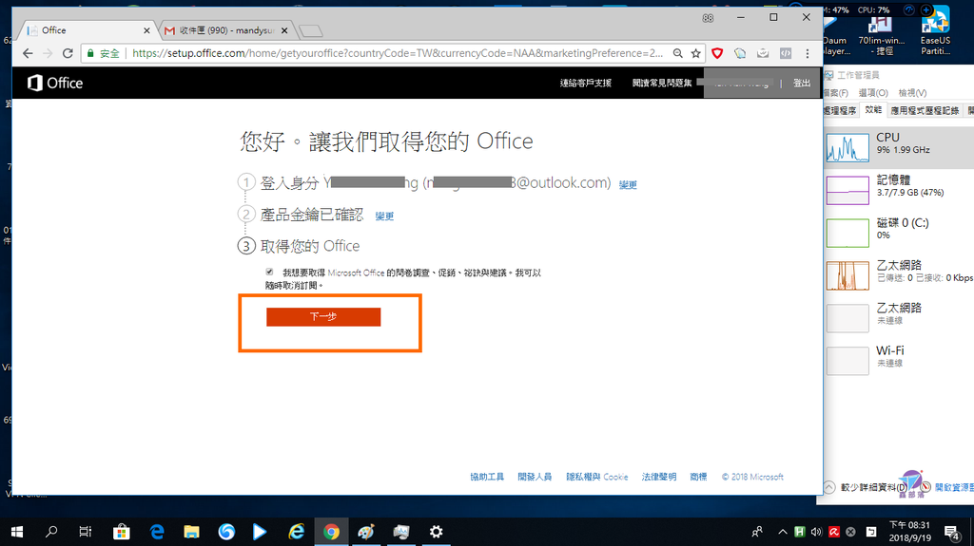Click the zoom magnifier icon in address bar

click(x=677, y=53)
